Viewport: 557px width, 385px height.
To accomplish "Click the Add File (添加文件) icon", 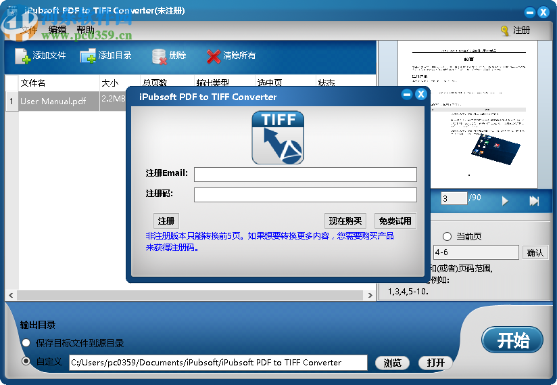I will point(23,55).
